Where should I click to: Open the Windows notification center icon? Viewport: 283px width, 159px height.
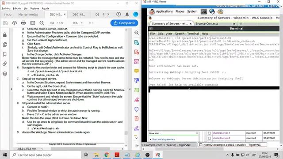click(276, 155)
